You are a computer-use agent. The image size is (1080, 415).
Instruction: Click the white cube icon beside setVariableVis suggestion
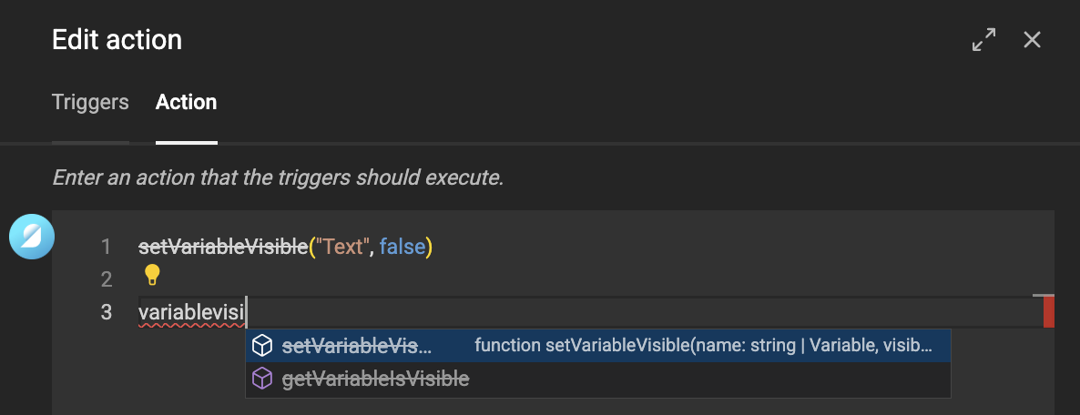(x=262, y=346)
